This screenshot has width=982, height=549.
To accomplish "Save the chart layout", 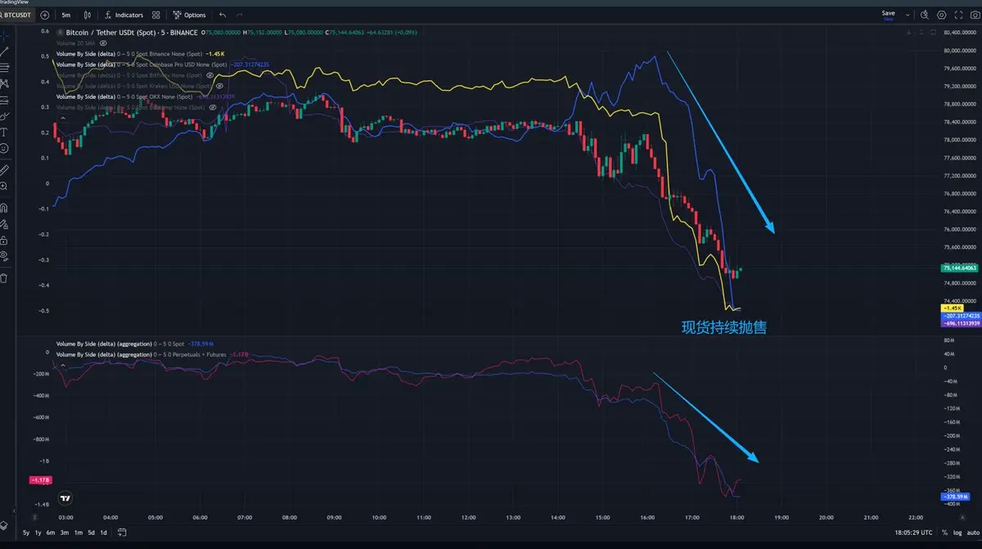I will coord(888,15).
